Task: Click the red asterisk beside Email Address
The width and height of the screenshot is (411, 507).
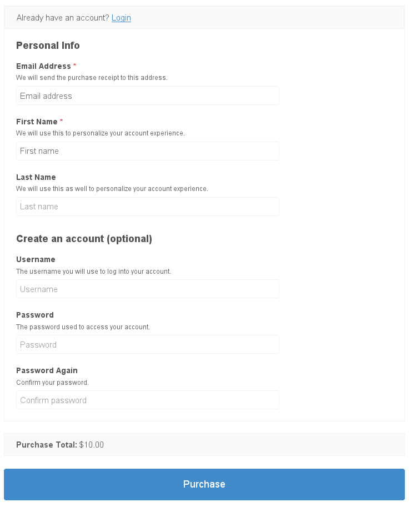Action: coord(75,66)
